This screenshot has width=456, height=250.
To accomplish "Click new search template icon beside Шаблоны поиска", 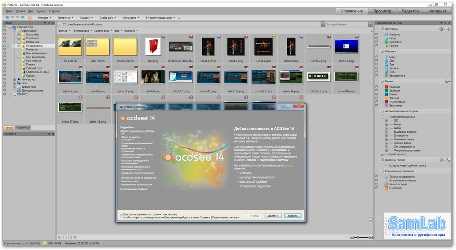I will (448, 160).
